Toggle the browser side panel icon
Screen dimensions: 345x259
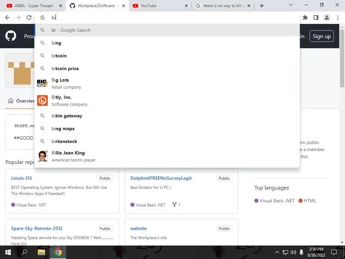(x=316, y=18)
